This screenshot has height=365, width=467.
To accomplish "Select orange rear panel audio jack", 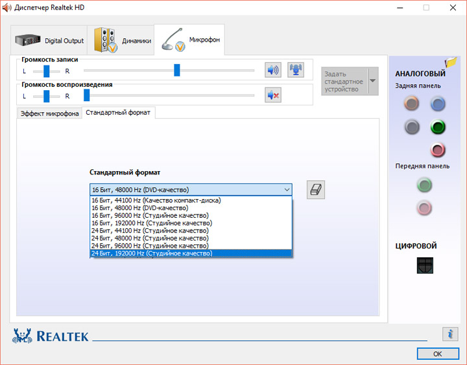I will [412, 104].
